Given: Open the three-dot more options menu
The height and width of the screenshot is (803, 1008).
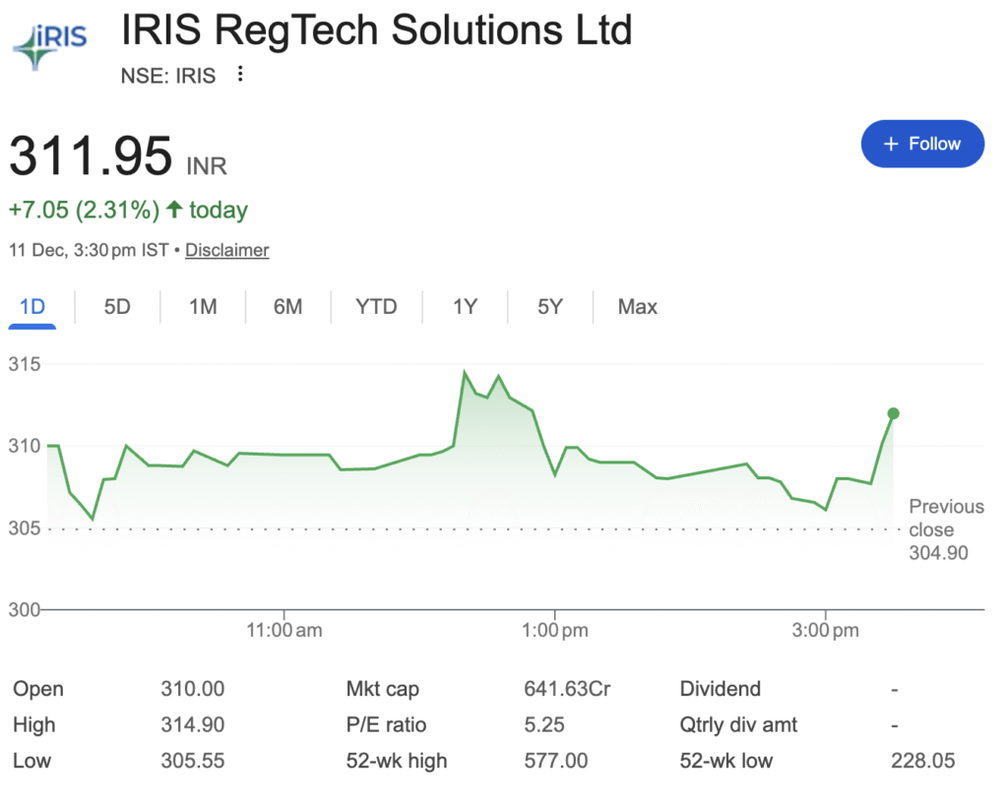Looking at the screenshot, I should click(x=240, y=75).
